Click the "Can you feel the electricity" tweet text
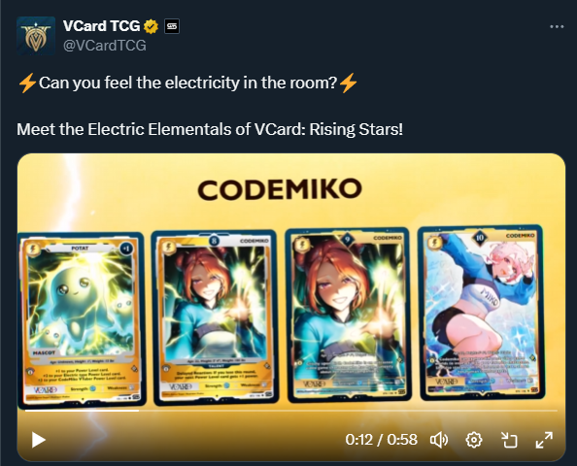The height and width of the screenshot is (466, 577). pos(187,83)
